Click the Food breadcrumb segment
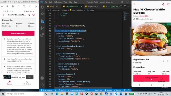Screen dimensions: 171x96 [65, 10]
